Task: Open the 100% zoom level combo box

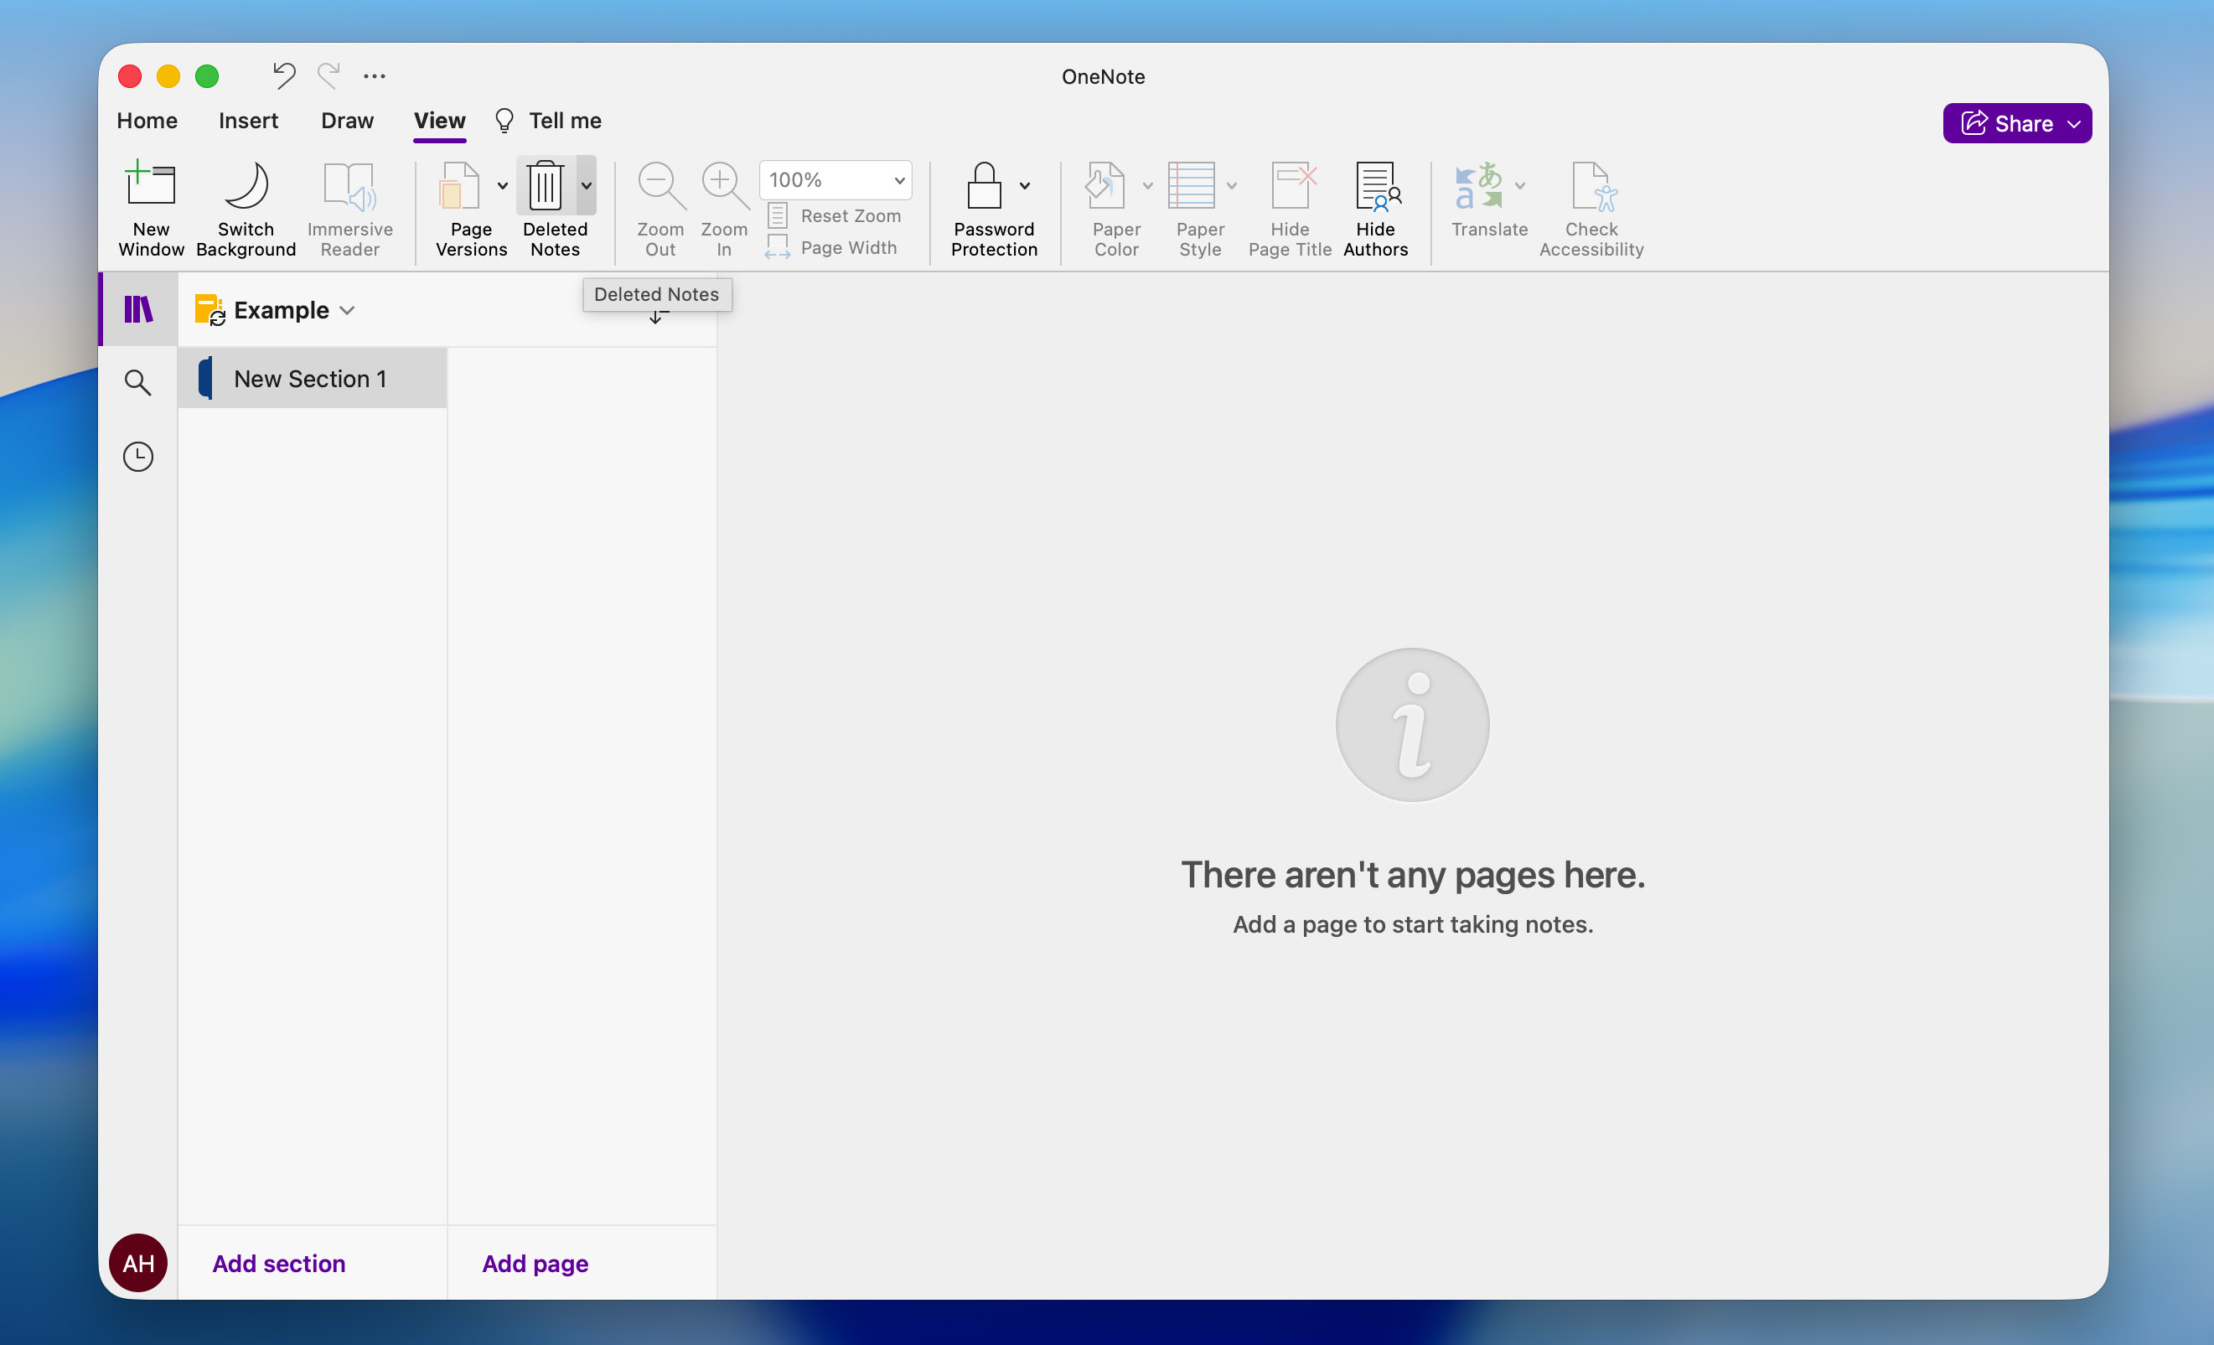Action: click(835, 179)
